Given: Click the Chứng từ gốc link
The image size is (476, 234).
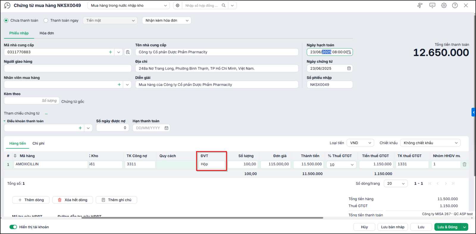Looking at the screenshot, I should click(73, 102).
